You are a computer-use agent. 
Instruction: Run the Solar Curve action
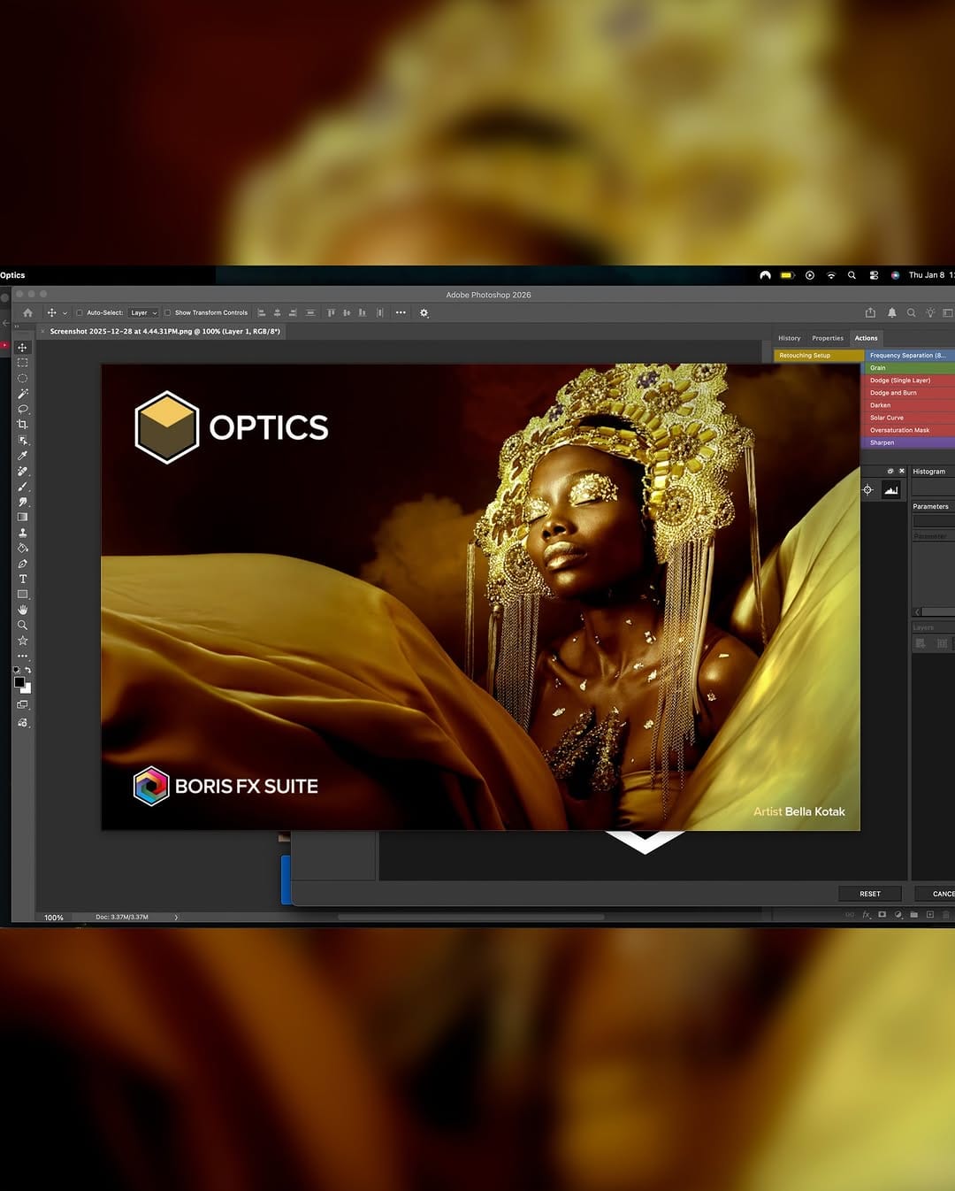[x=911, y=418]
